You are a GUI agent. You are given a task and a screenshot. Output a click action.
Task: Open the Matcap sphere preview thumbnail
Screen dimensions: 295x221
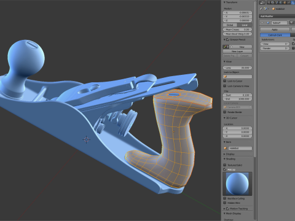click(237, 184)
